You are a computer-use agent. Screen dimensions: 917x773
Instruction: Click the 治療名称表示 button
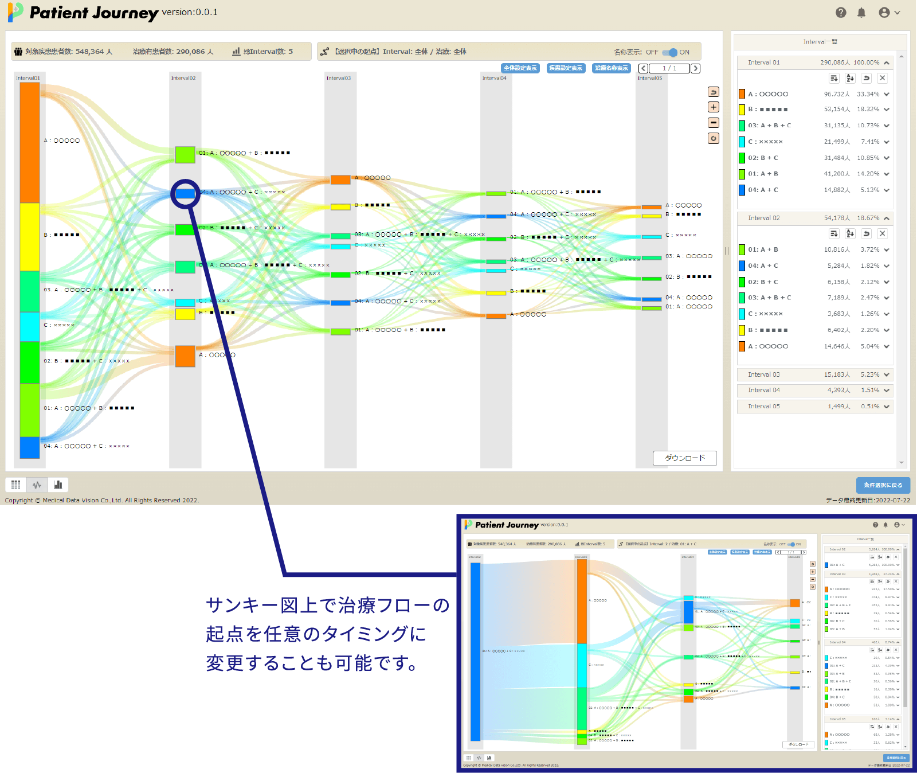[612, 68]
